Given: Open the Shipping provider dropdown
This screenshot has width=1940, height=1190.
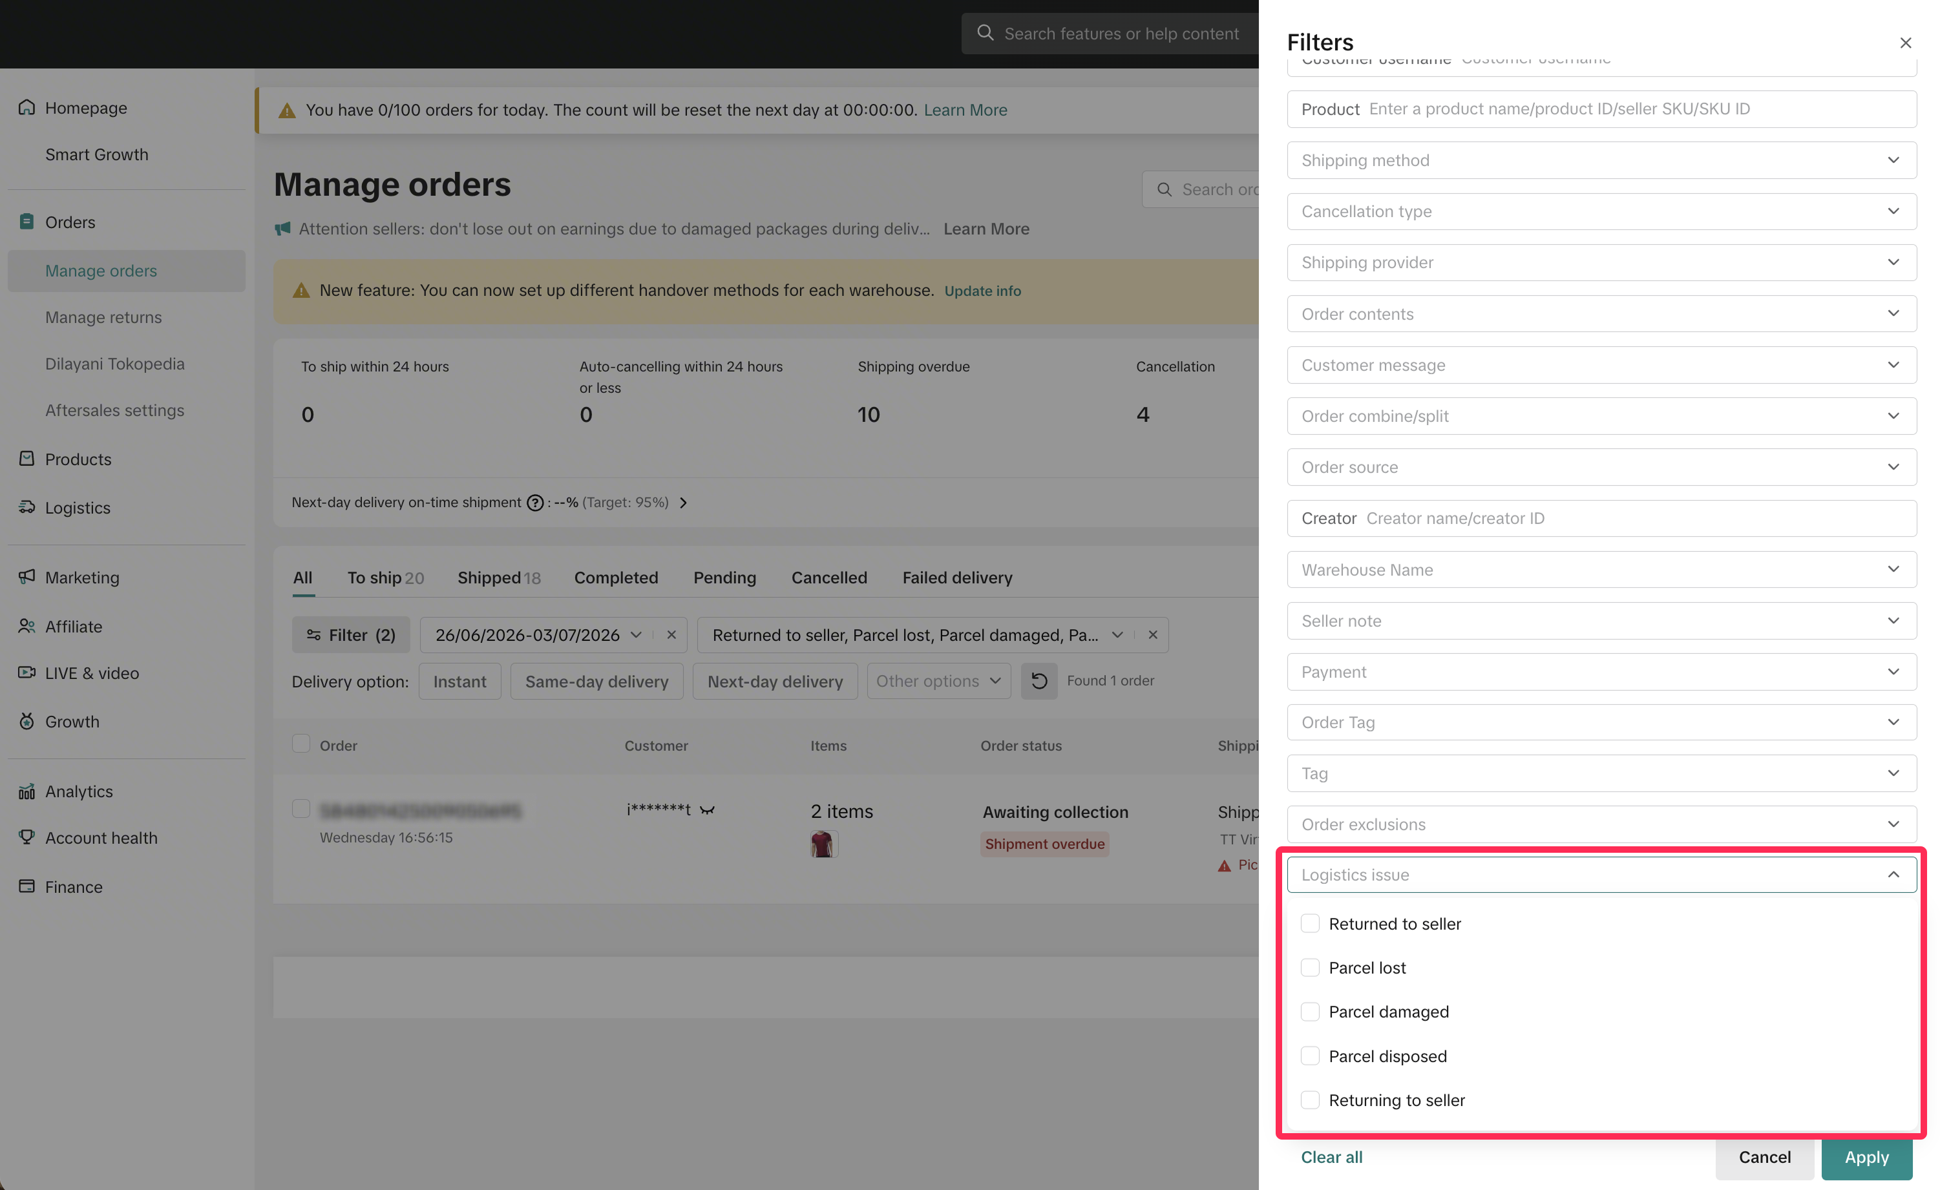Looking at the screenshot, I should (x=1601, y=262).
